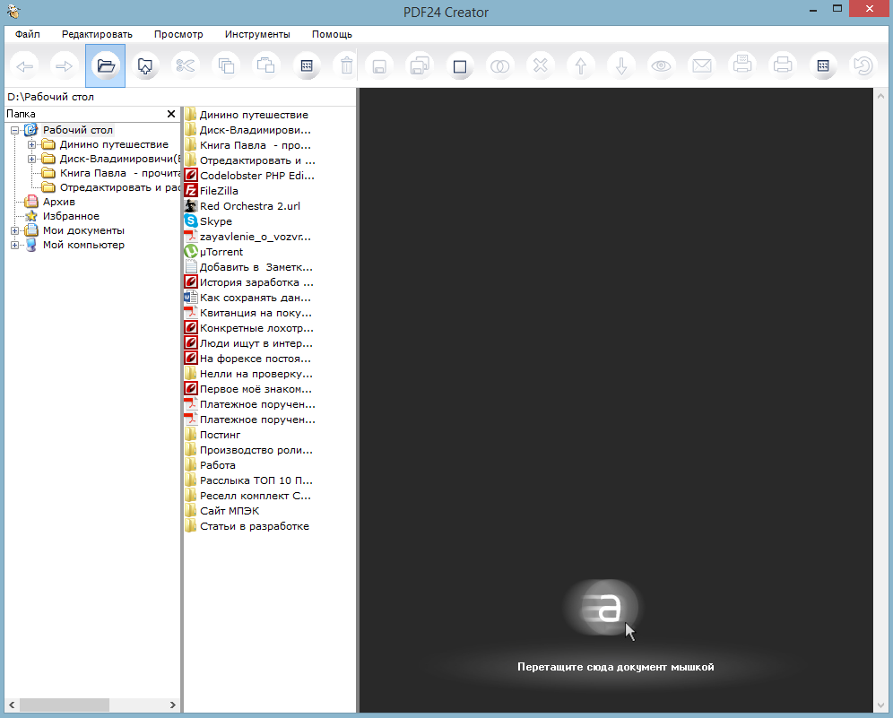Click the grid icon beside the trash icon
Screen dimensions: 893x718
tap(307, 66)
